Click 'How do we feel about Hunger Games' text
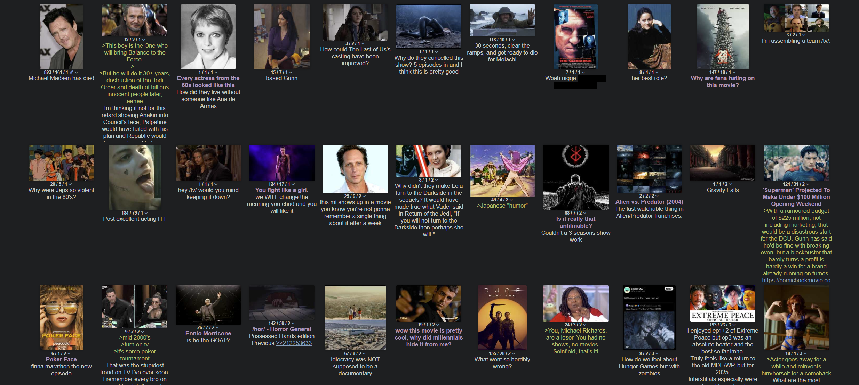The height and width of the screenshot is (385, 859). click(649, 366)
